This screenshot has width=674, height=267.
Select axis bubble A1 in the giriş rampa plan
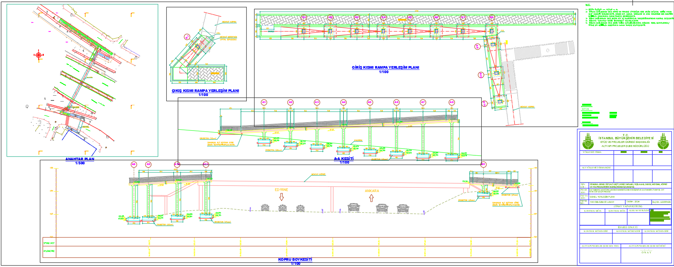[x=304, y=17]
